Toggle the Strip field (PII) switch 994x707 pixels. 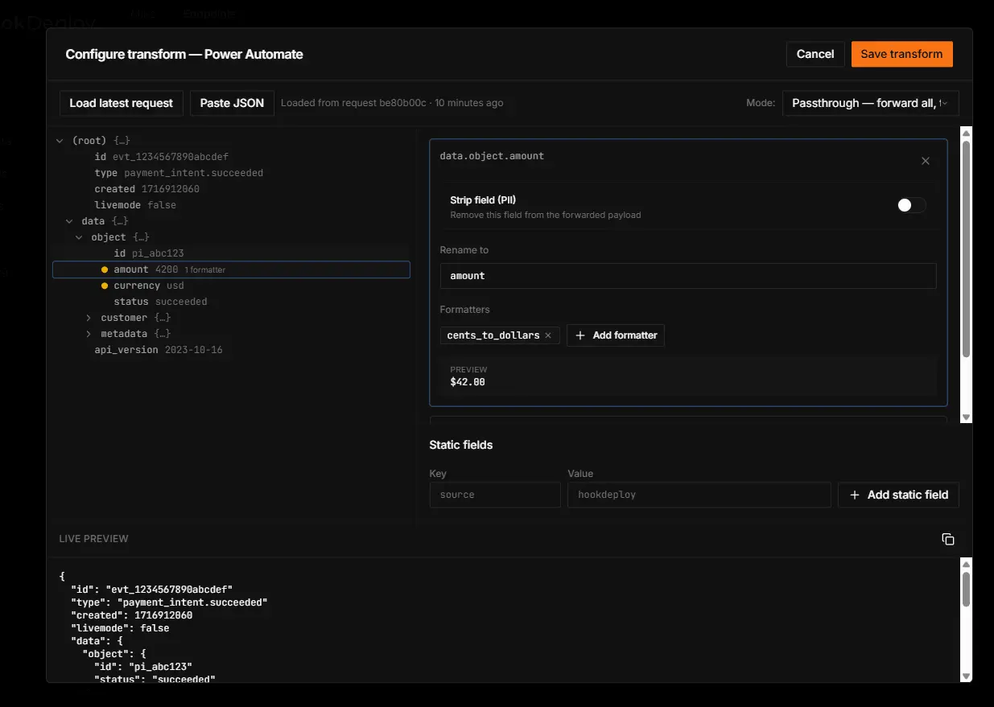(911, 205)
